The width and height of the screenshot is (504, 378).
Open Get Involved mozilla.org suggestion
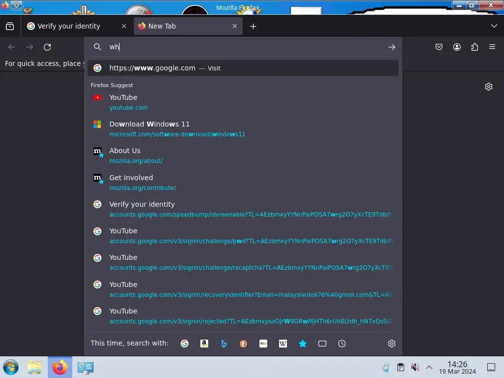pos(243,183)
